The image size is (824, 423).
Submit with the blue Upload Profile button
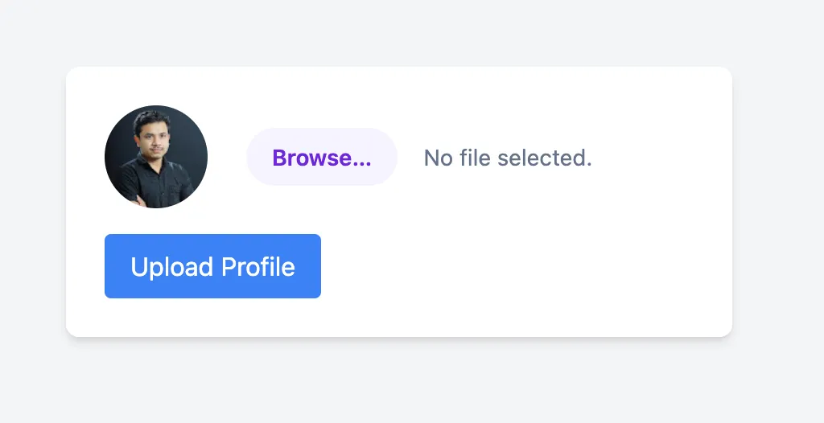[x=212, y=266]
